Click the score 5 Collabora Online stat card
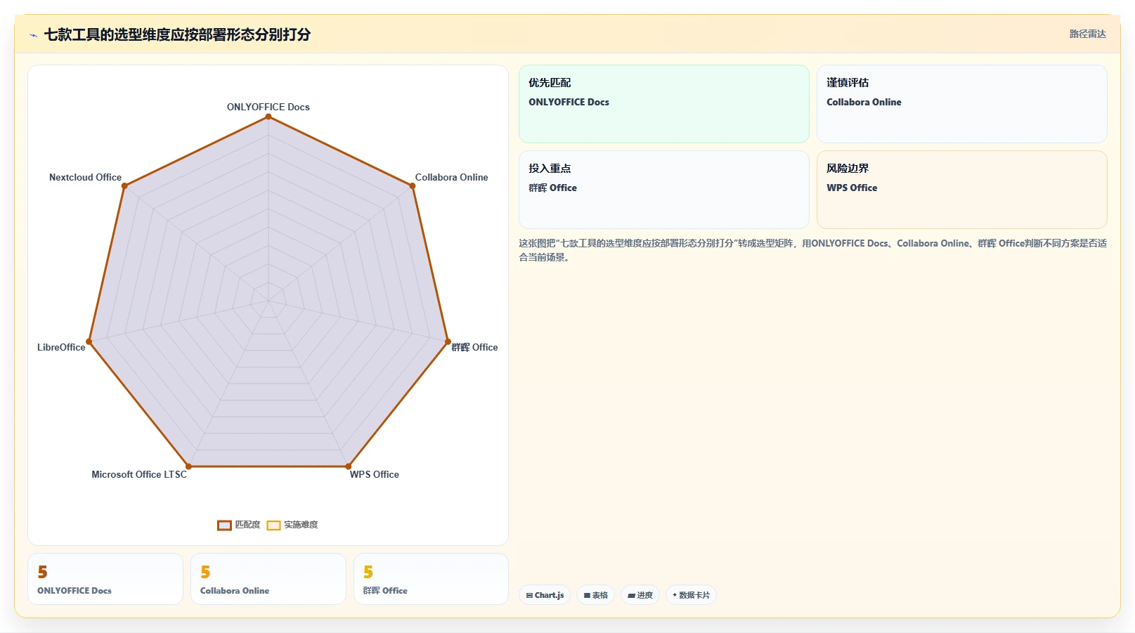1135x633 pixels. tap(268, 579)
